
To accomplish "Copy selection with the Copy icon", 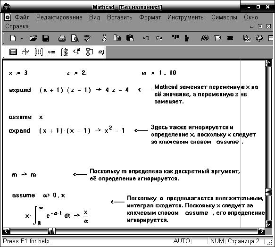I will (x=117, y=38).
